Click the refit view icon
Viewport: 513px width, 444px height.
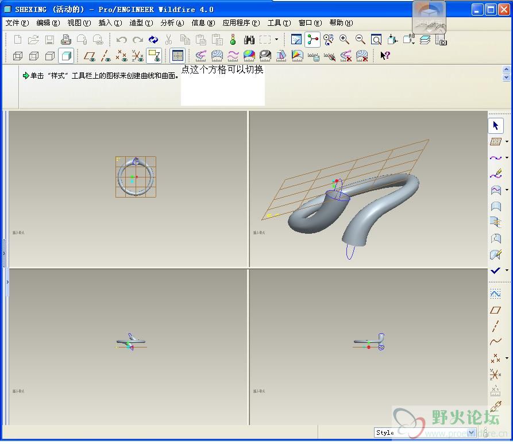click(376, 40)
